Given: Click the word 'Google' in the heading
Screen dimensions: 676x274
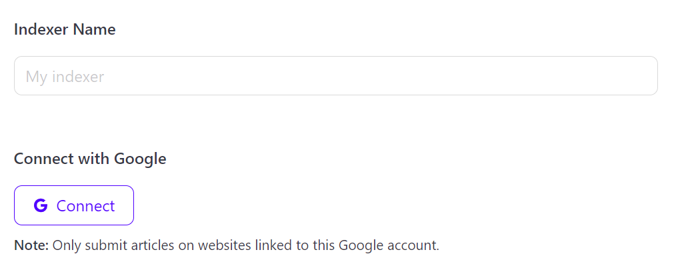Looking at the screenshot, I should tap(140, 159).
